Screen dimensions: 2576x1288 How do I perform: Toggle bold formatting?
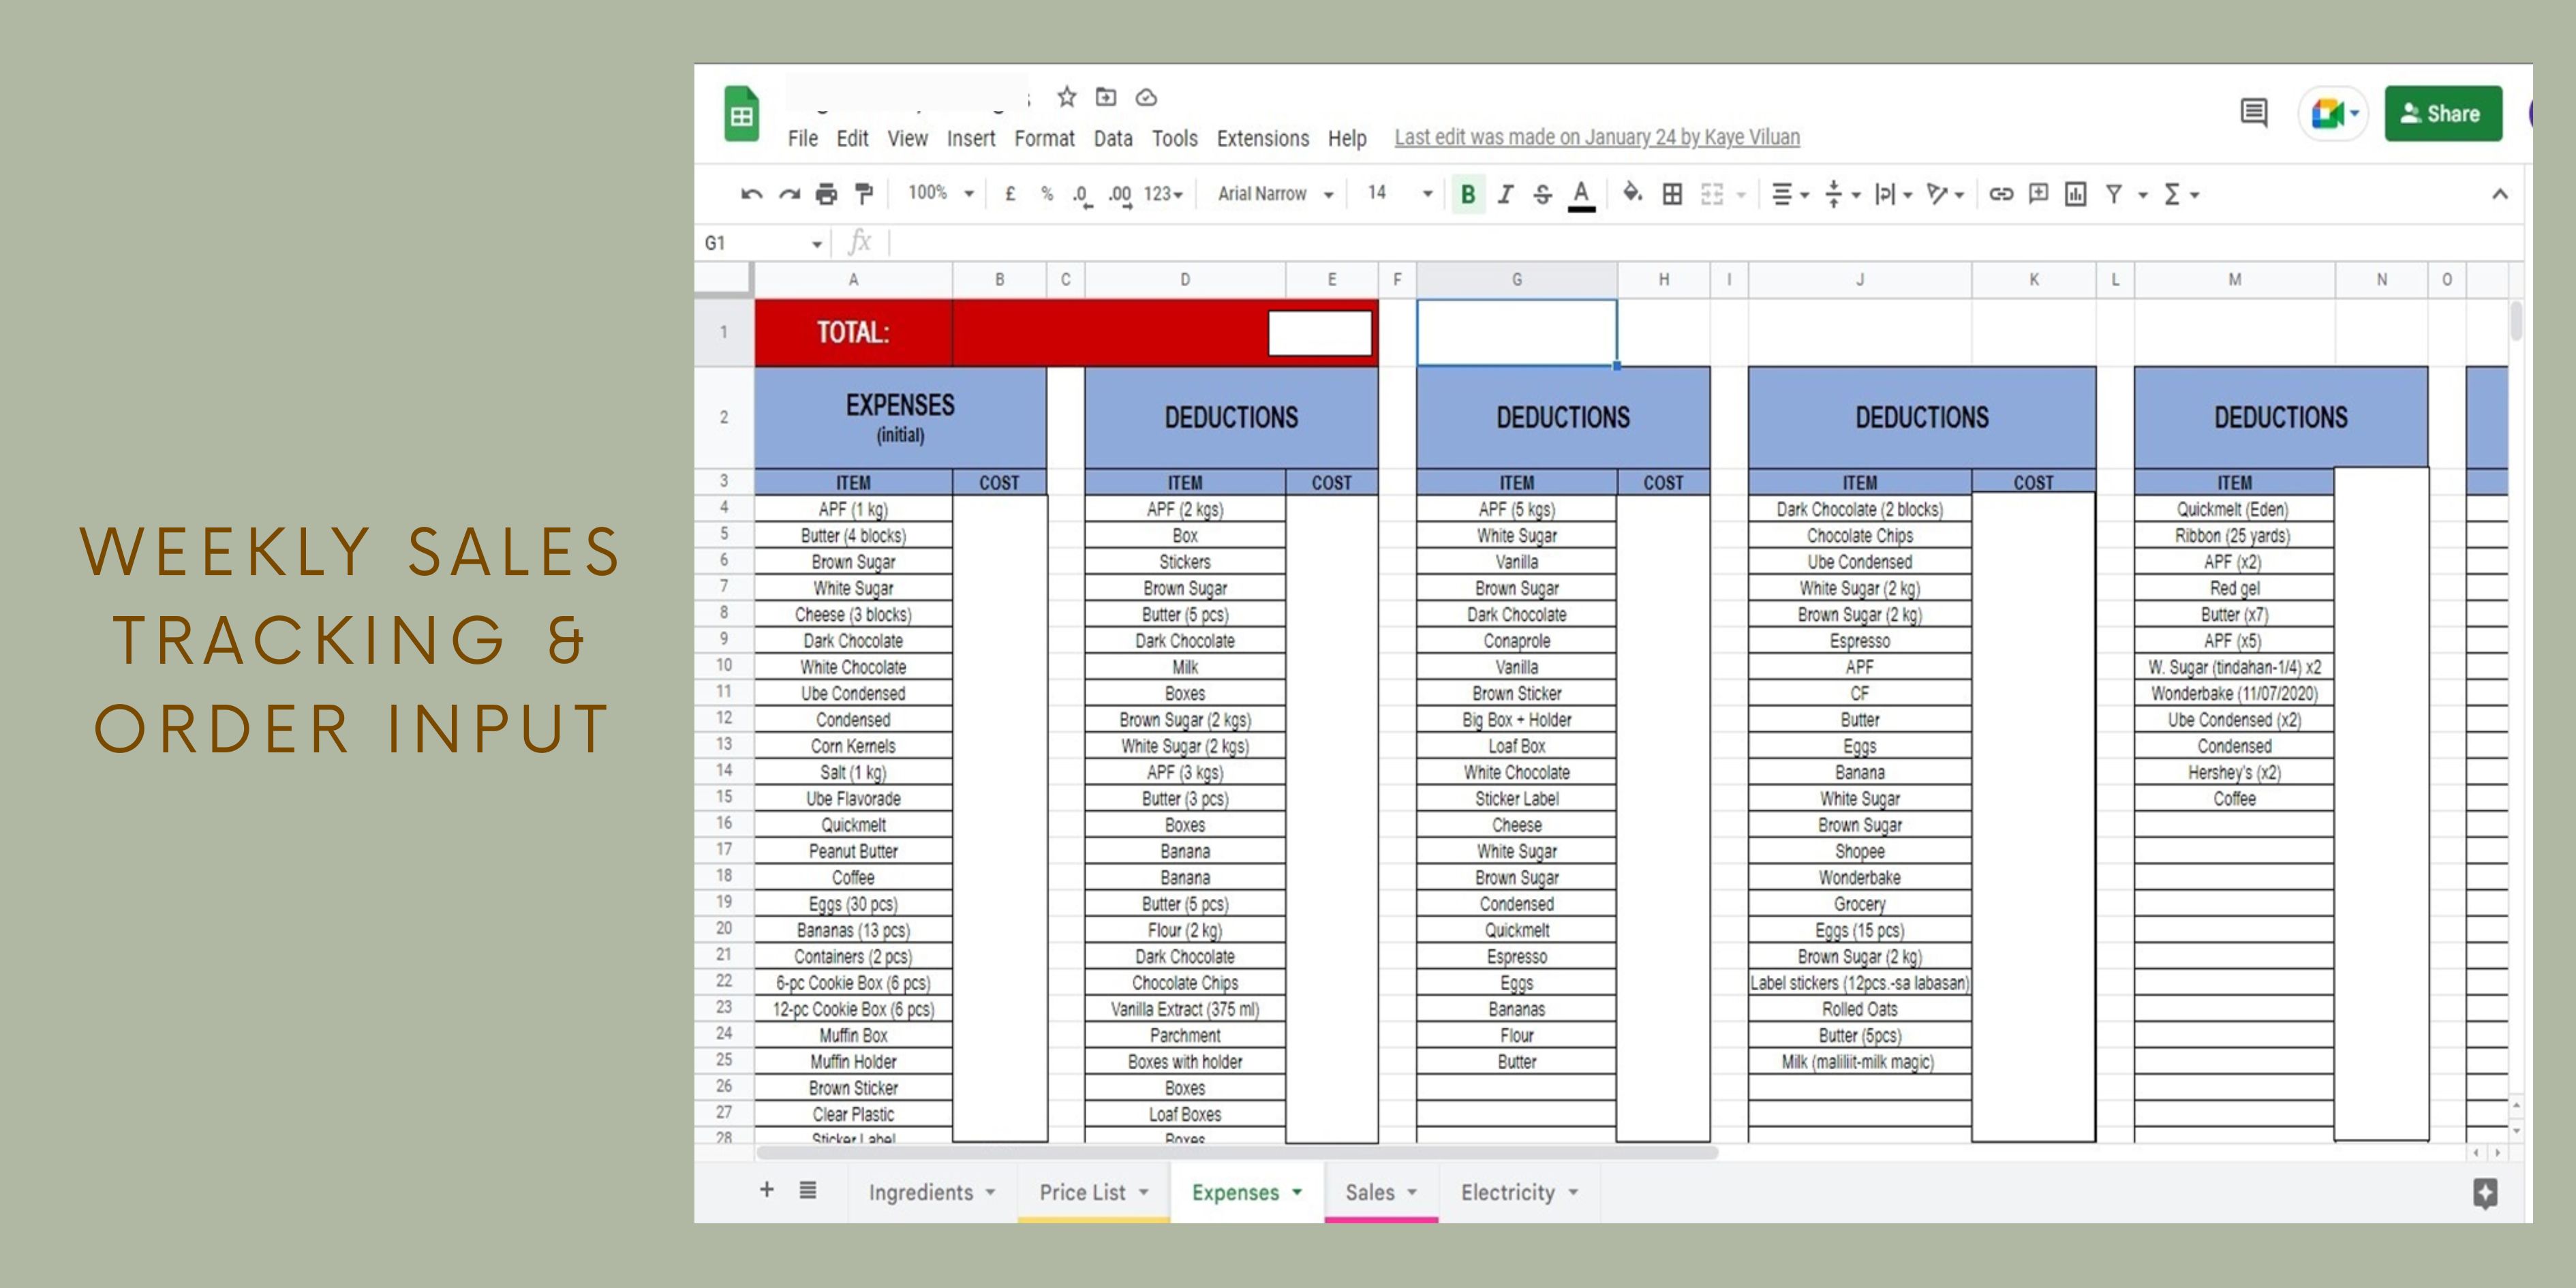[1468, 194]
